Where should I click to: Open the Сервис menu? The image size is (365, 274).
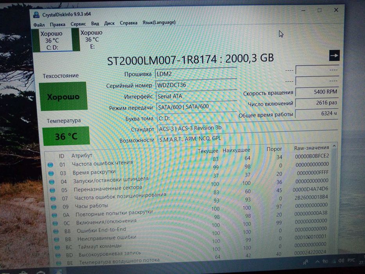tap(78, 24)
